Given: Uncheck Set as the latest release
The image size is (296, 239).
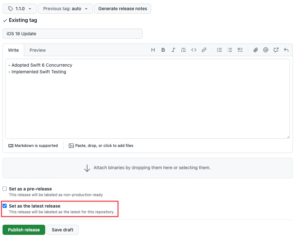Looking at the screenshot, I should point(5,206).
